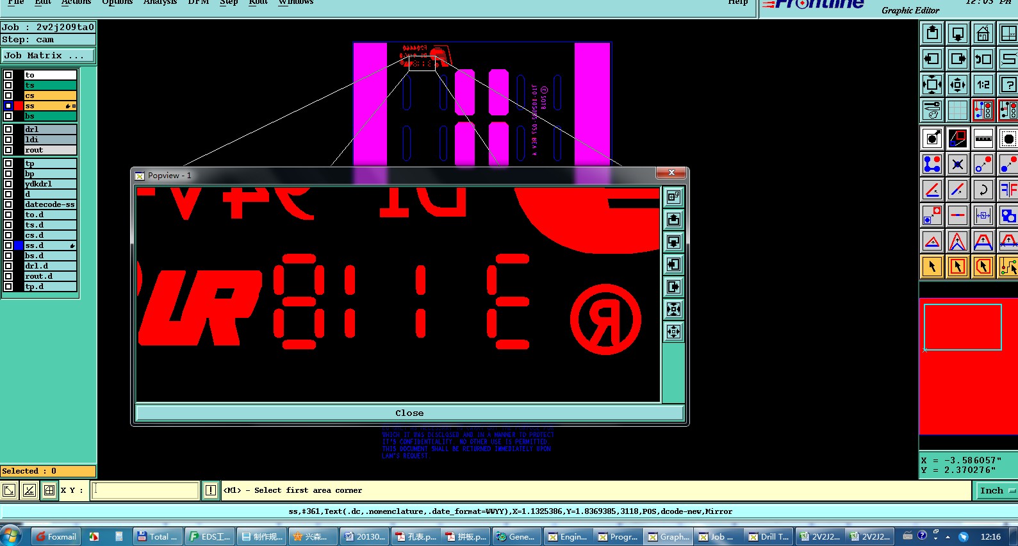1018x546 pixels.
Task: Select the add feature tool icon
Action: pos(932,138)
